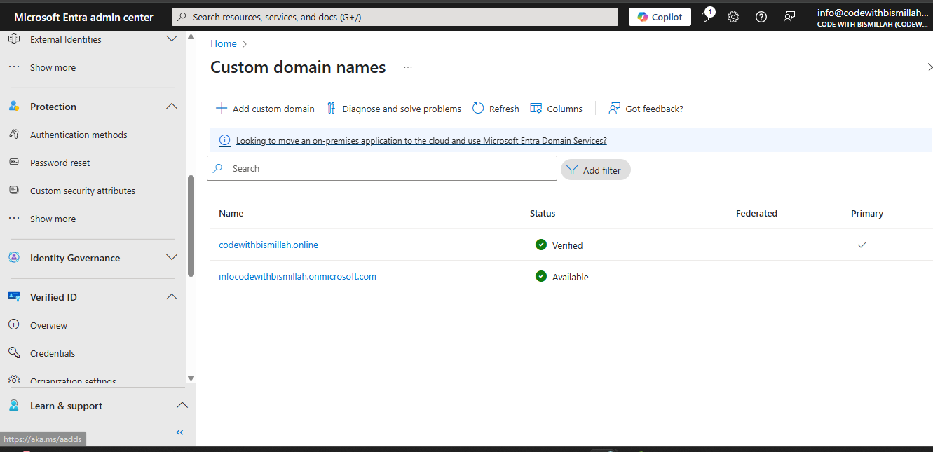Show more items under External Identities
This screenshot has width=933, height=452.
click(x=53, y=68)
